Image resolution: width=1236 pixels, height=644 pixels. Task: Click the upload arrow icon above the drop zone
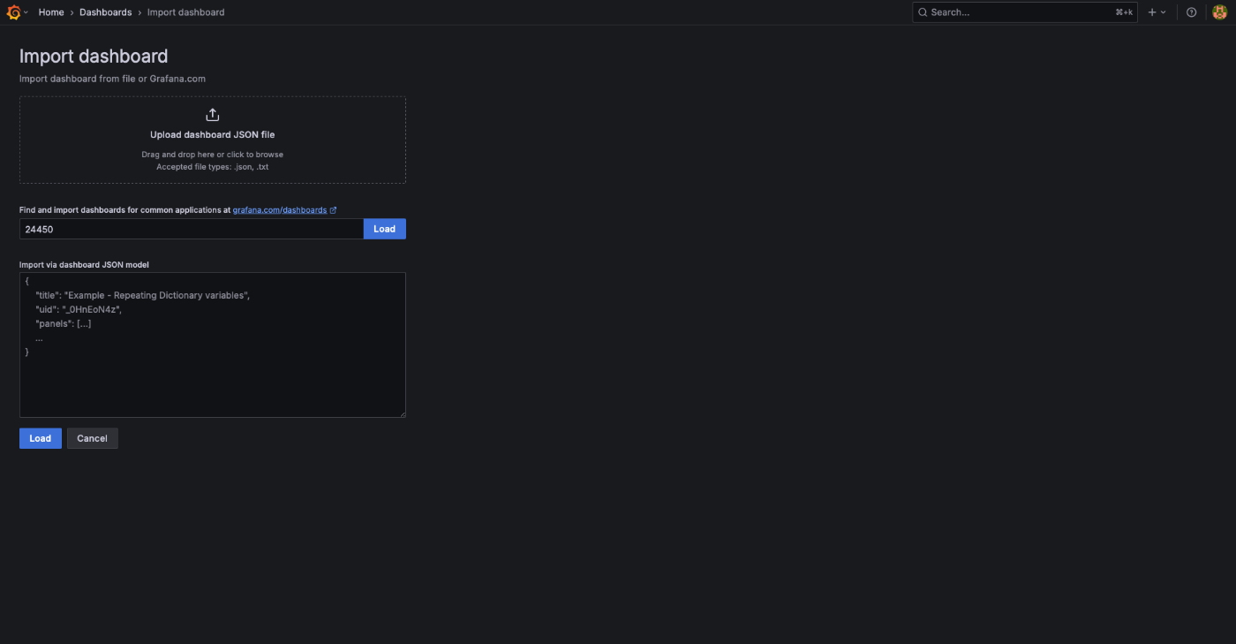(x=212, y=113)
